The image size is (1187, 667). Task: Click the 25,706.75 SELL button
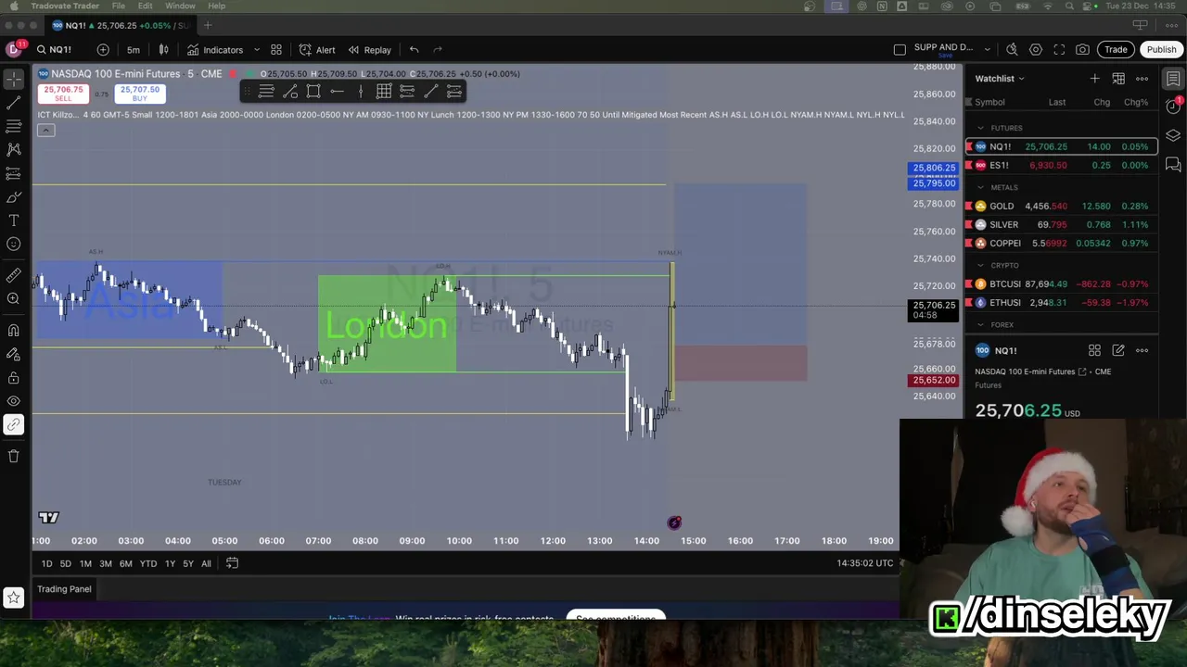(x=63, y=93)
